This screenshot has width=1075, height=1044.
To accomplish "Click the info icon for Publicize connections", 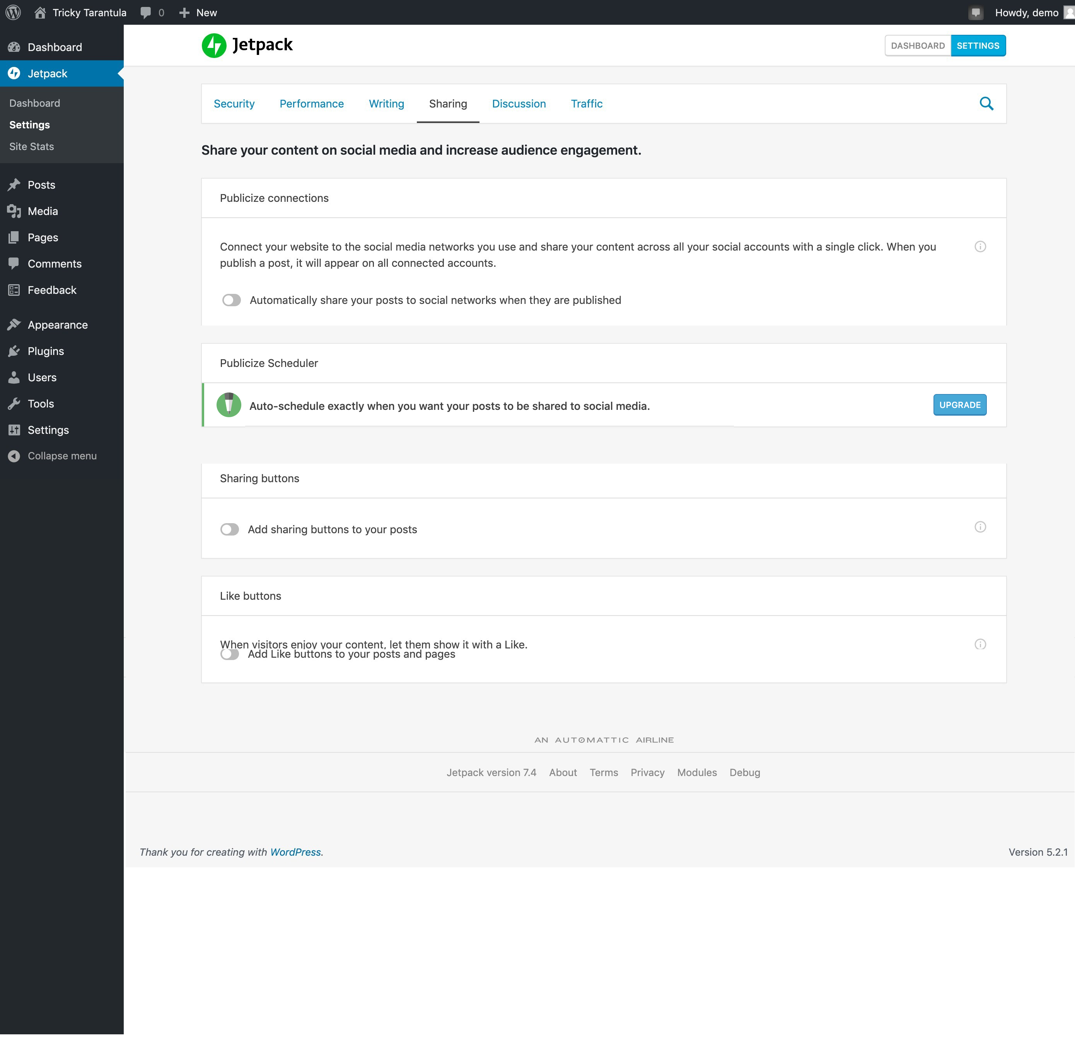I will point(980,246).
